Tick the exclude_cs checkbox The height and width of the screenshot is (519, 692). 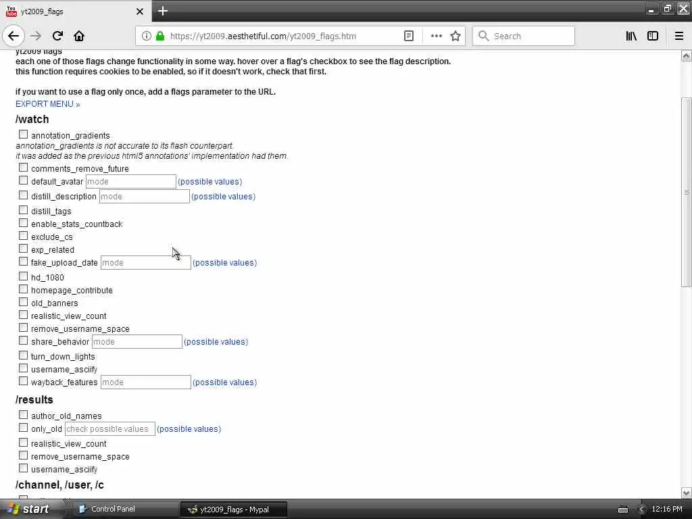point(24,236)
